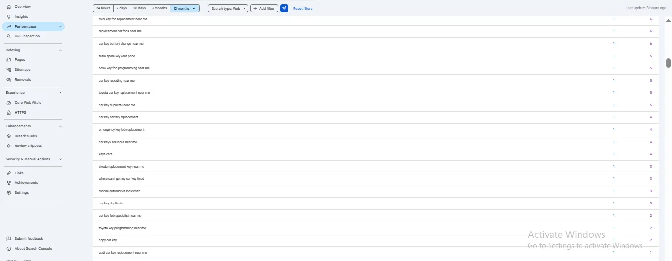Click the Pages document icon
Viewport: 672px width, 261px height.
9,60
